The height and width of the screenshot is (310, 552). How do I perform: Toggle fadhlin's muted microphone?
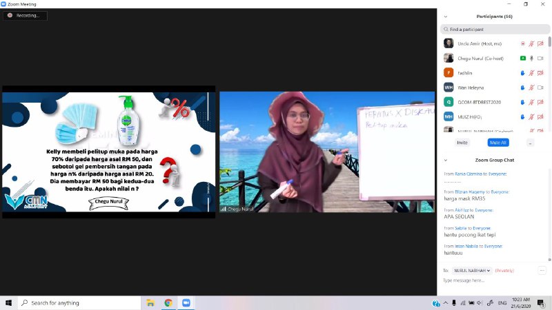pyautogui.click(x=531, y=72)
